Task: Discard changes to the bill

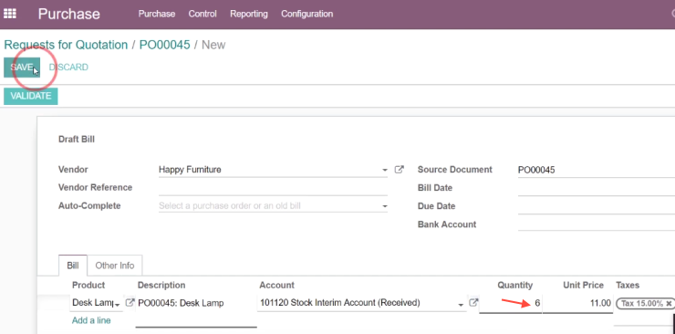Action: point(68,68)
